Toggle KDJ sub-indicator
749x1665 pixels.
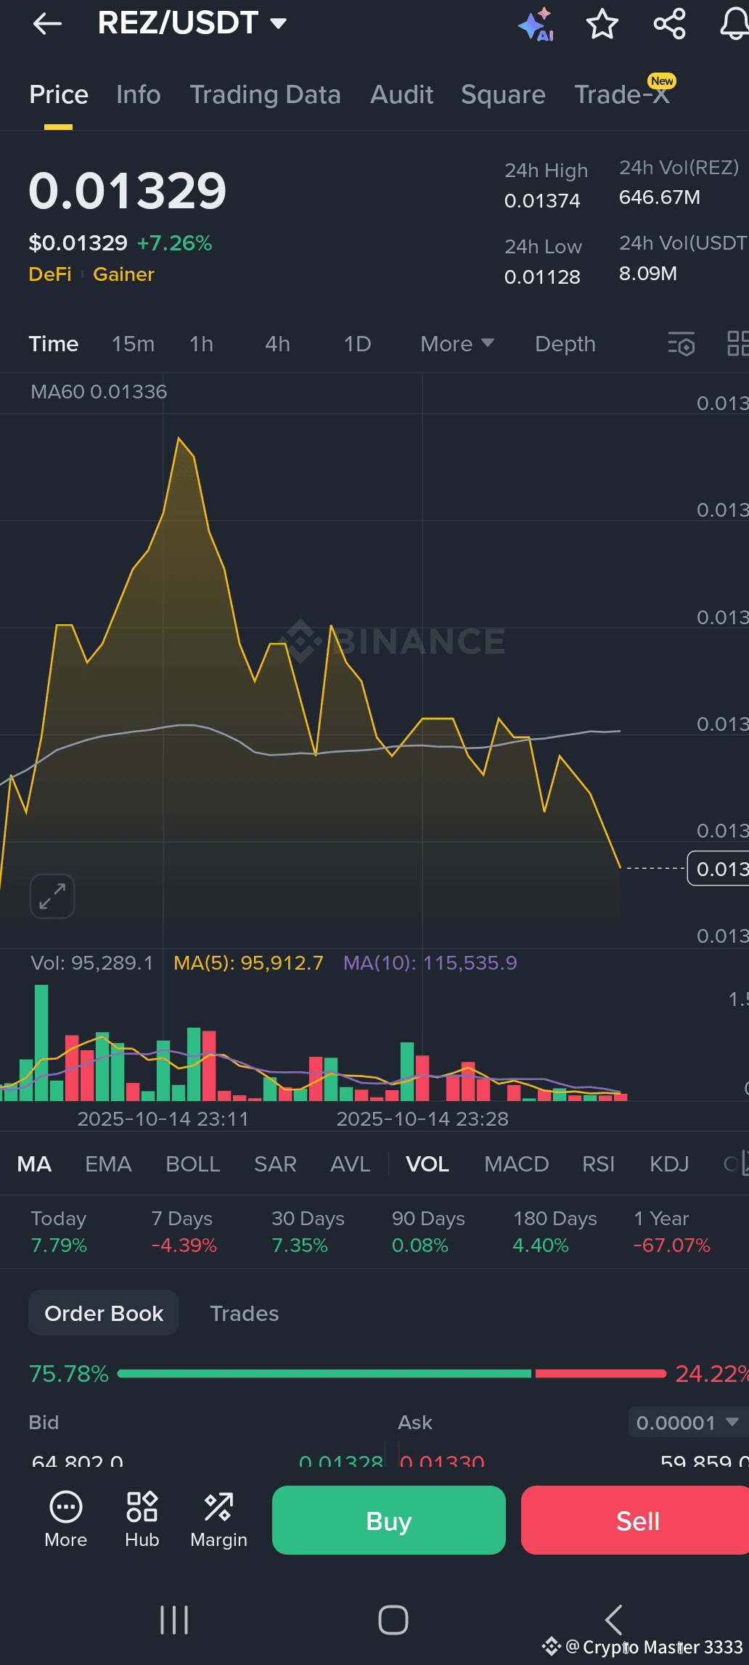pos(668,1164)
